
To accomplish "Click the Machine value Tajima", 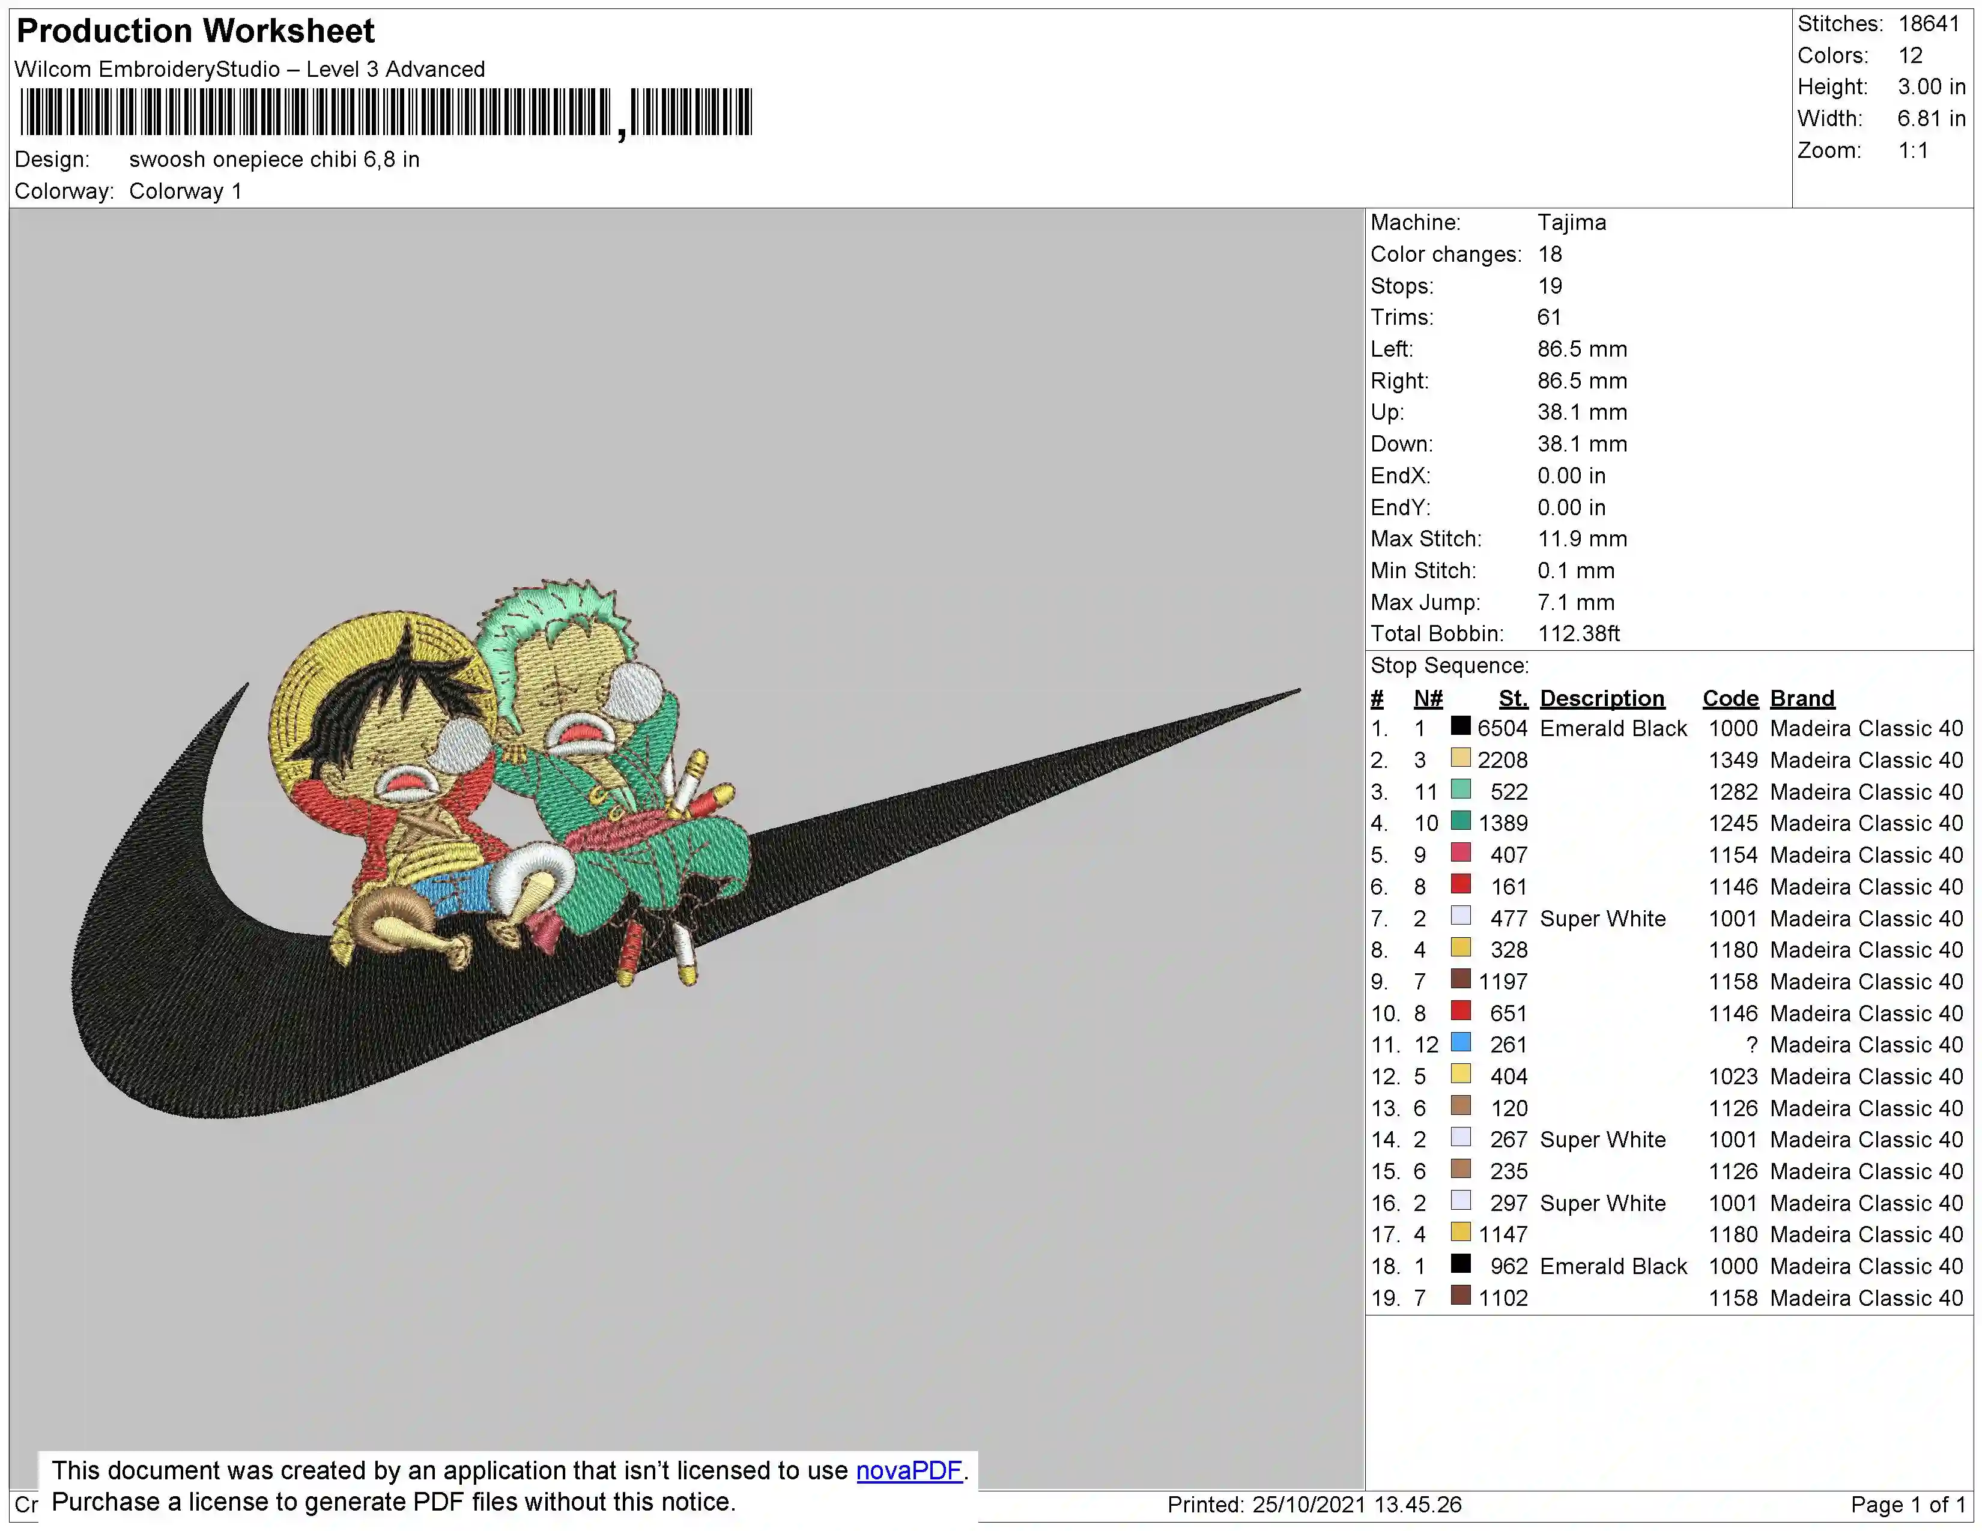I will [x=1571, y=222].
